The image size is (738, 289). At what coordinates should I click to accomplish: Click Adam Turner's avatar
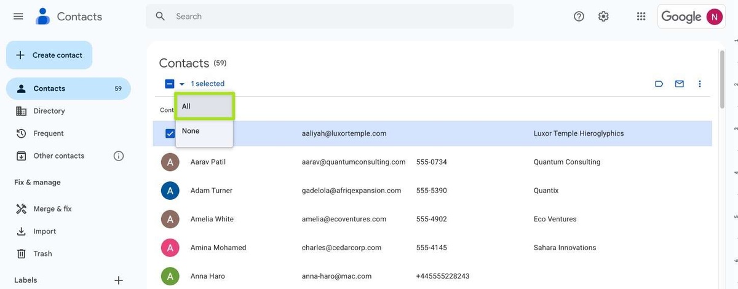tap(170, 191)
